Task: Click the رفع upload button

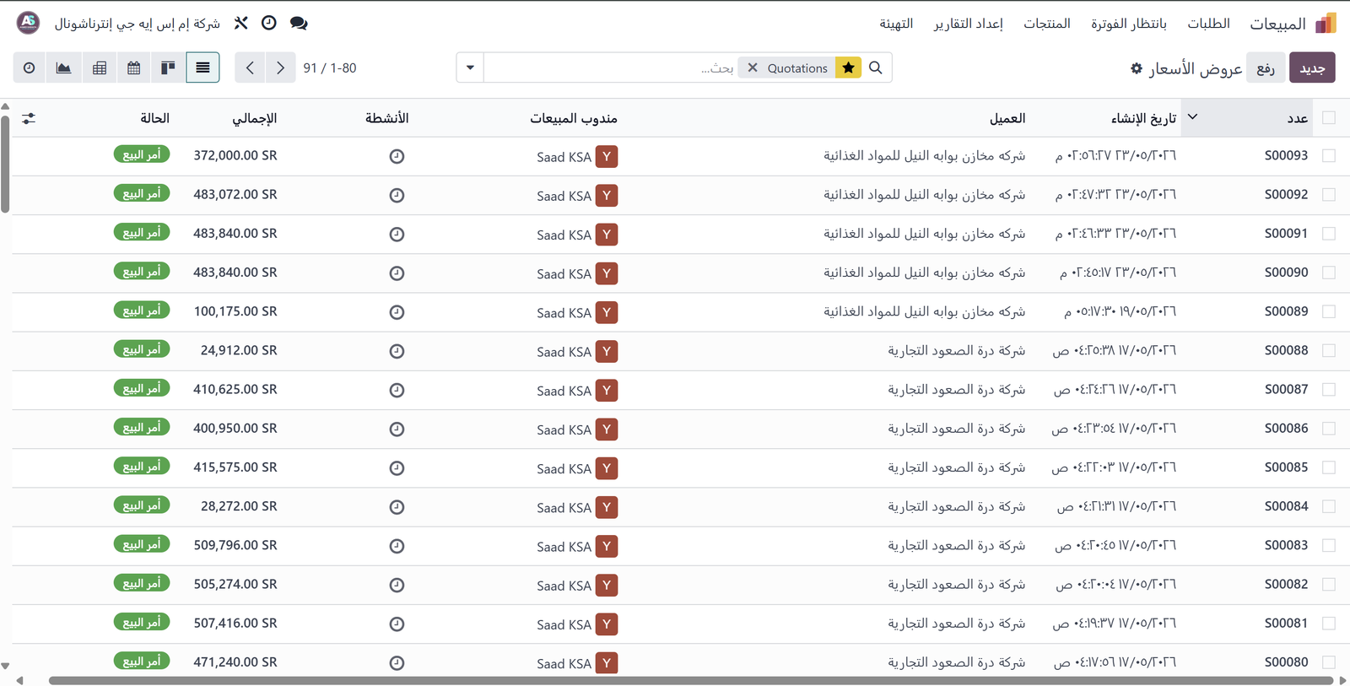Action: [1266, 68]
